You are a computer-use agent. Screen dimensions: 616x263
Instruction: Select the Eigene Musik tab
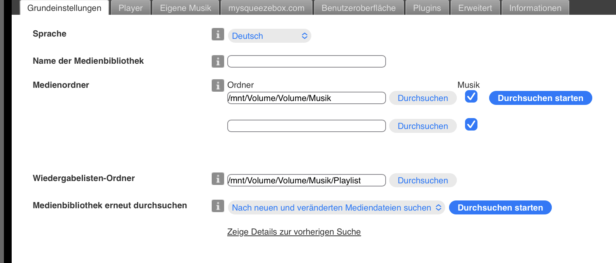(186, 8)
